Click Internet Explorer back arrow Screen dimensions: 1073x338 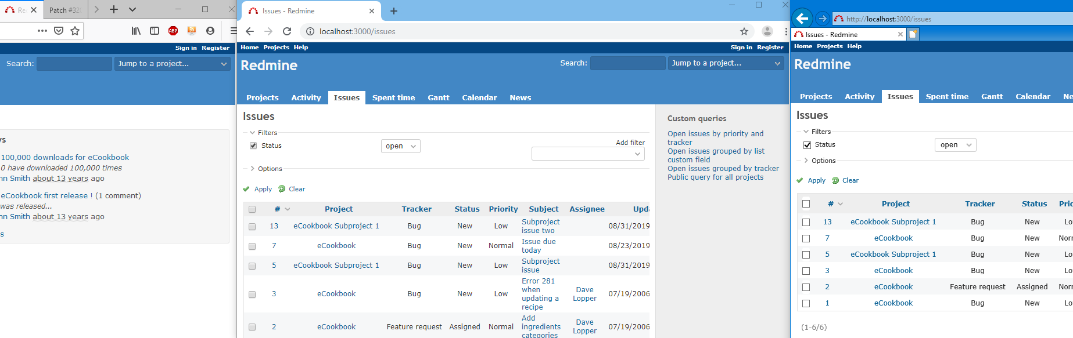(x=802, y=18)
